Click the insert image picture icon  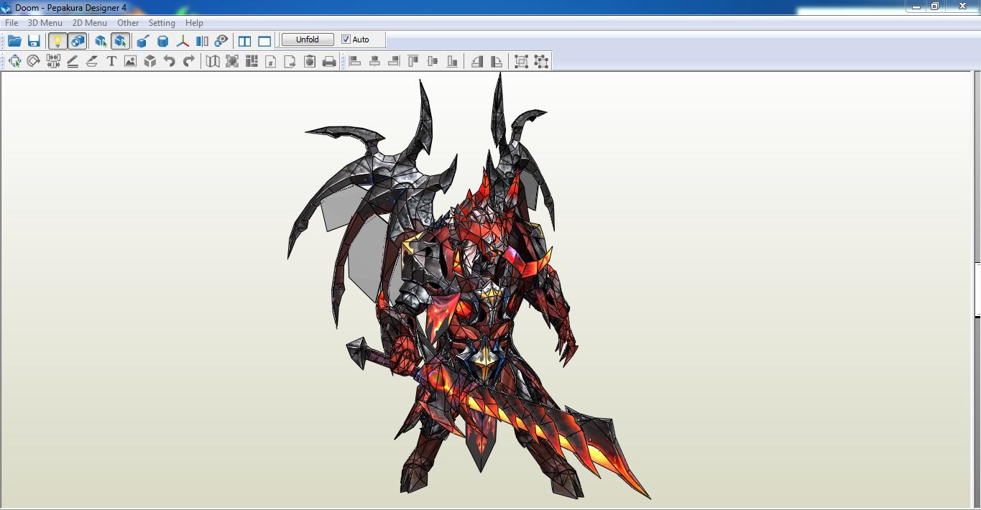pos(130,62)
